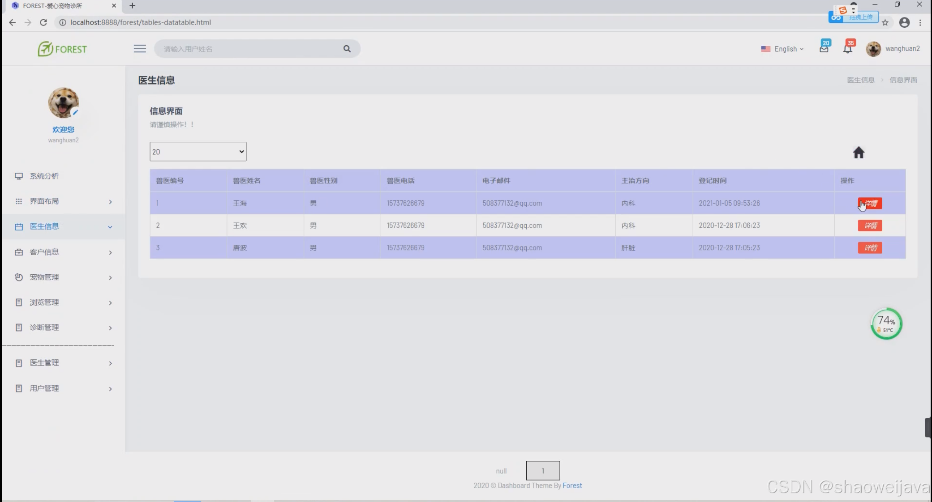Open the bell alerts icon

coord(847,48)
